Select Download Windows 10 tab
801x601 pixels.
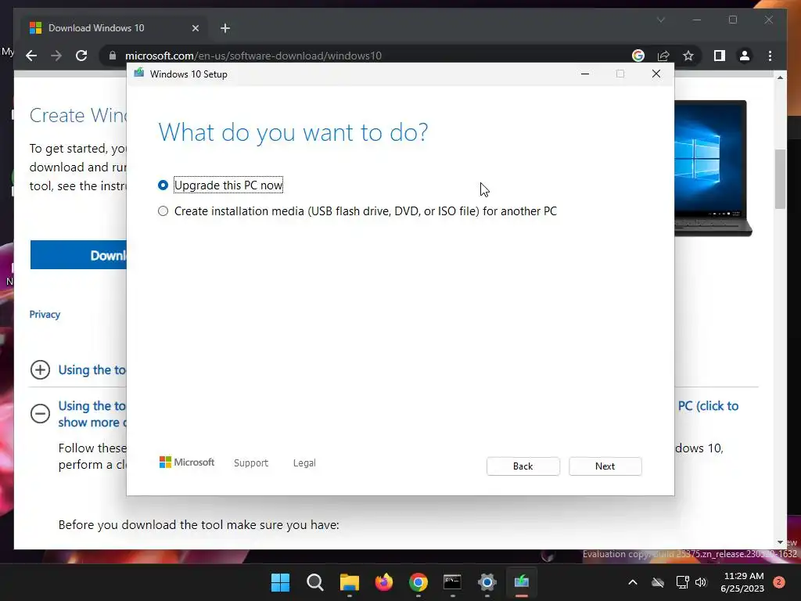(x=115, y=28)
